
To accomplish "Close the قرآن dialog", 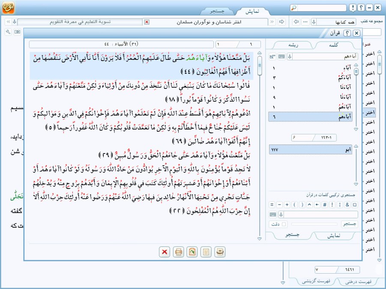I will tap(356, 33).
